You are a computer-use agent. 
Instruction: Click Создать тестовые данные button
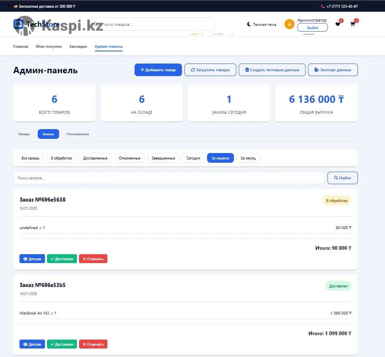coord(272,70)
